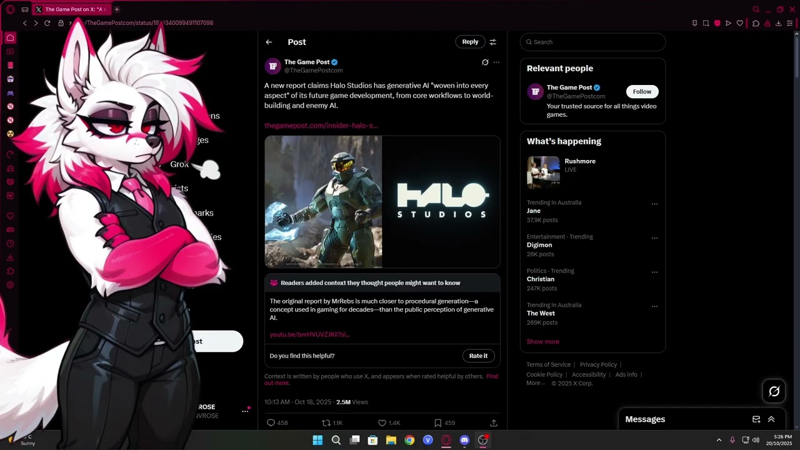Open the extensions cube icon
Image resolution: width=800 pixels, height=450 pixels.
click(756, 23)
